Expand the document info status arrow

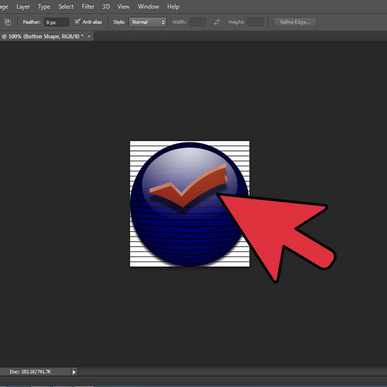click(x=75, y=372)
